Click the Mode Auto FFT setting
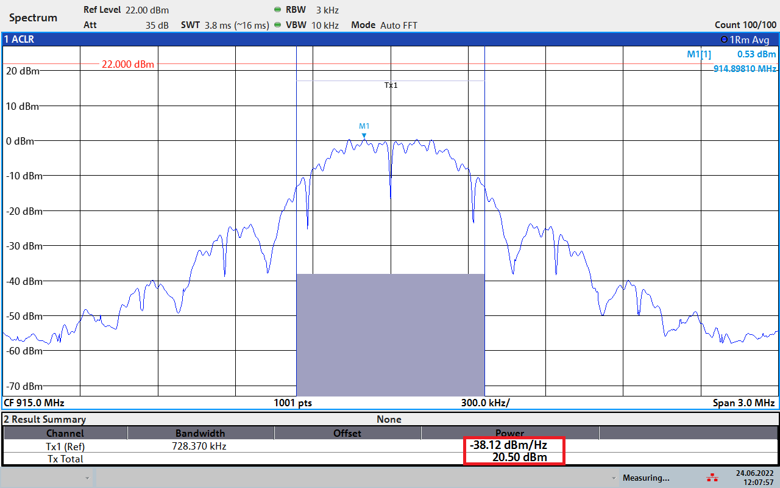The width and height of the screenshot is (780, 488). [384, 25]
